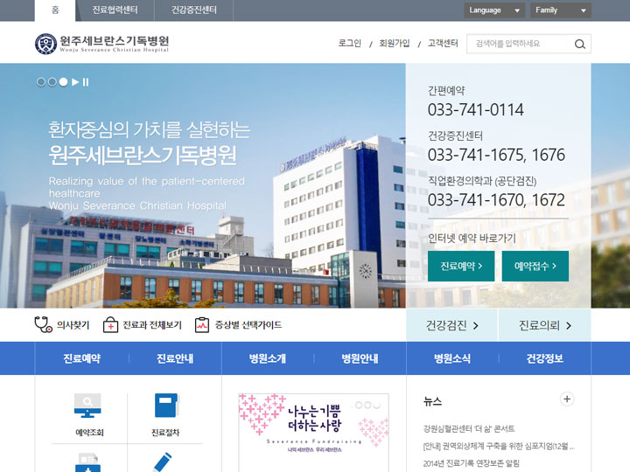Viewport: 630px width, 472px height.
Task: Select the second hero slide indicator dot
Action: [52, 82]
